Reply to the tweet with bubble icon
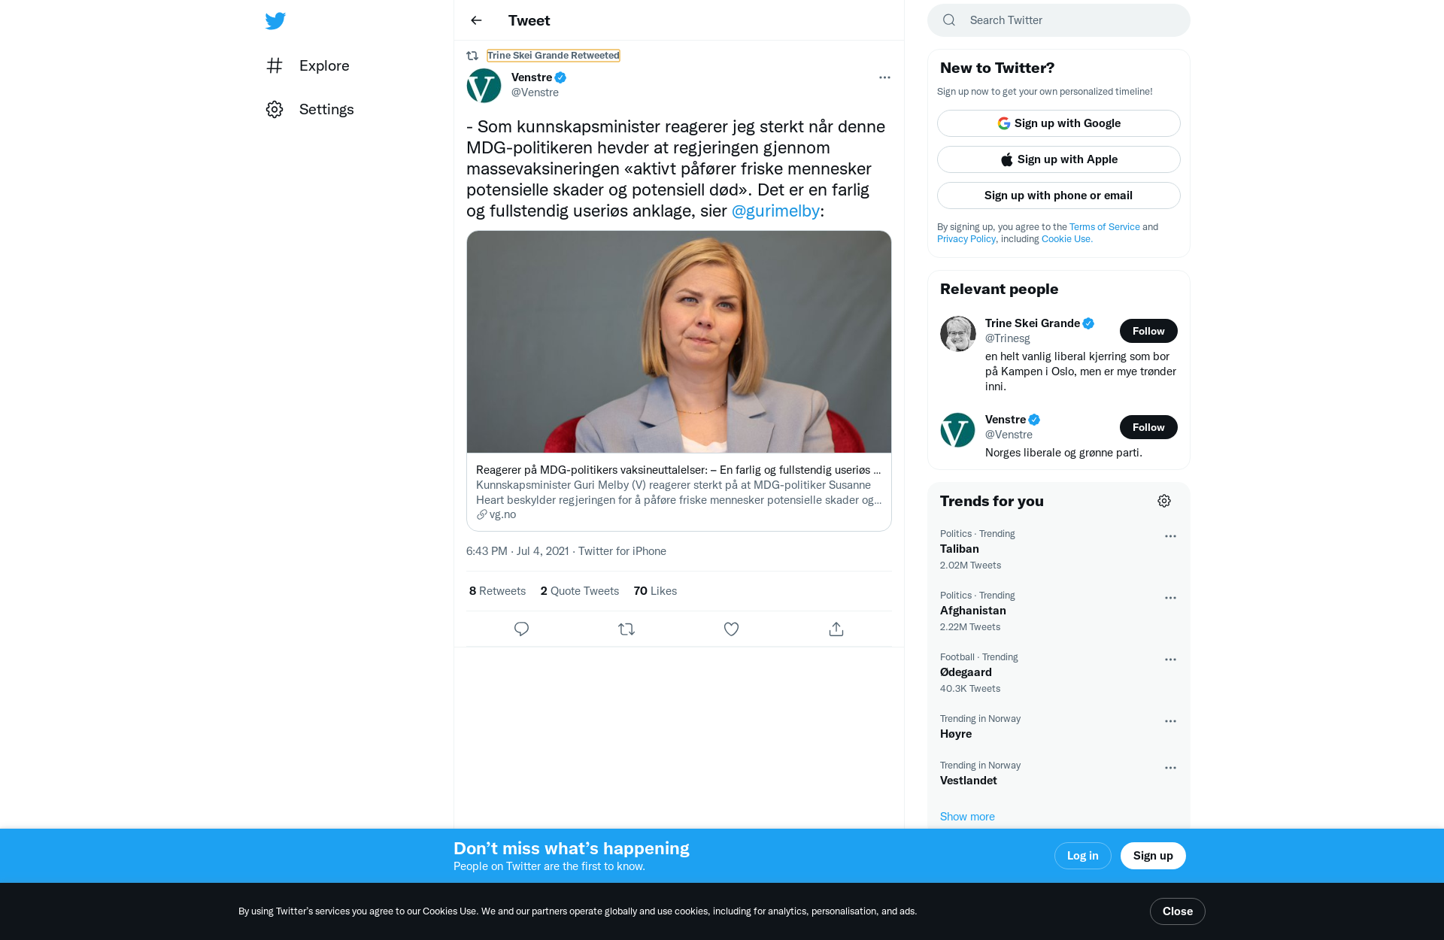The image size is (1444, 940). (x=521, y=629)
